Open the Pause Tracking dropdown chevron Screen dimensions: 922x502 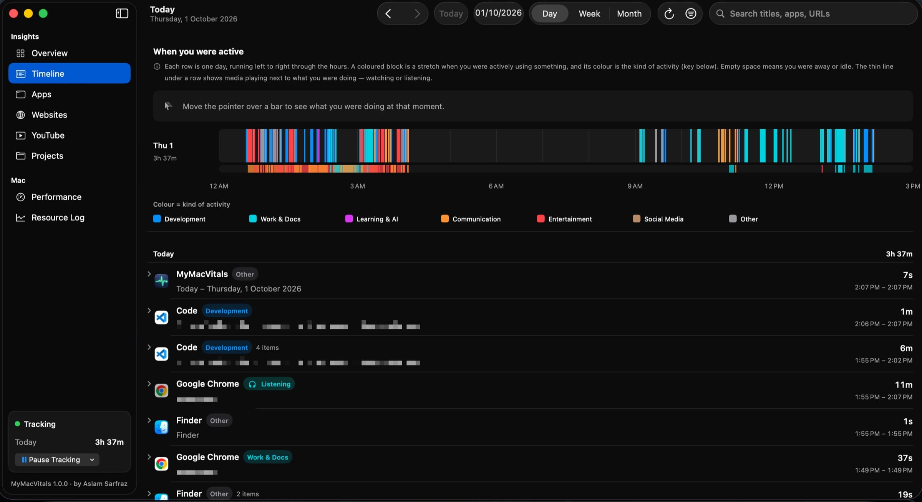pos(92,459)
